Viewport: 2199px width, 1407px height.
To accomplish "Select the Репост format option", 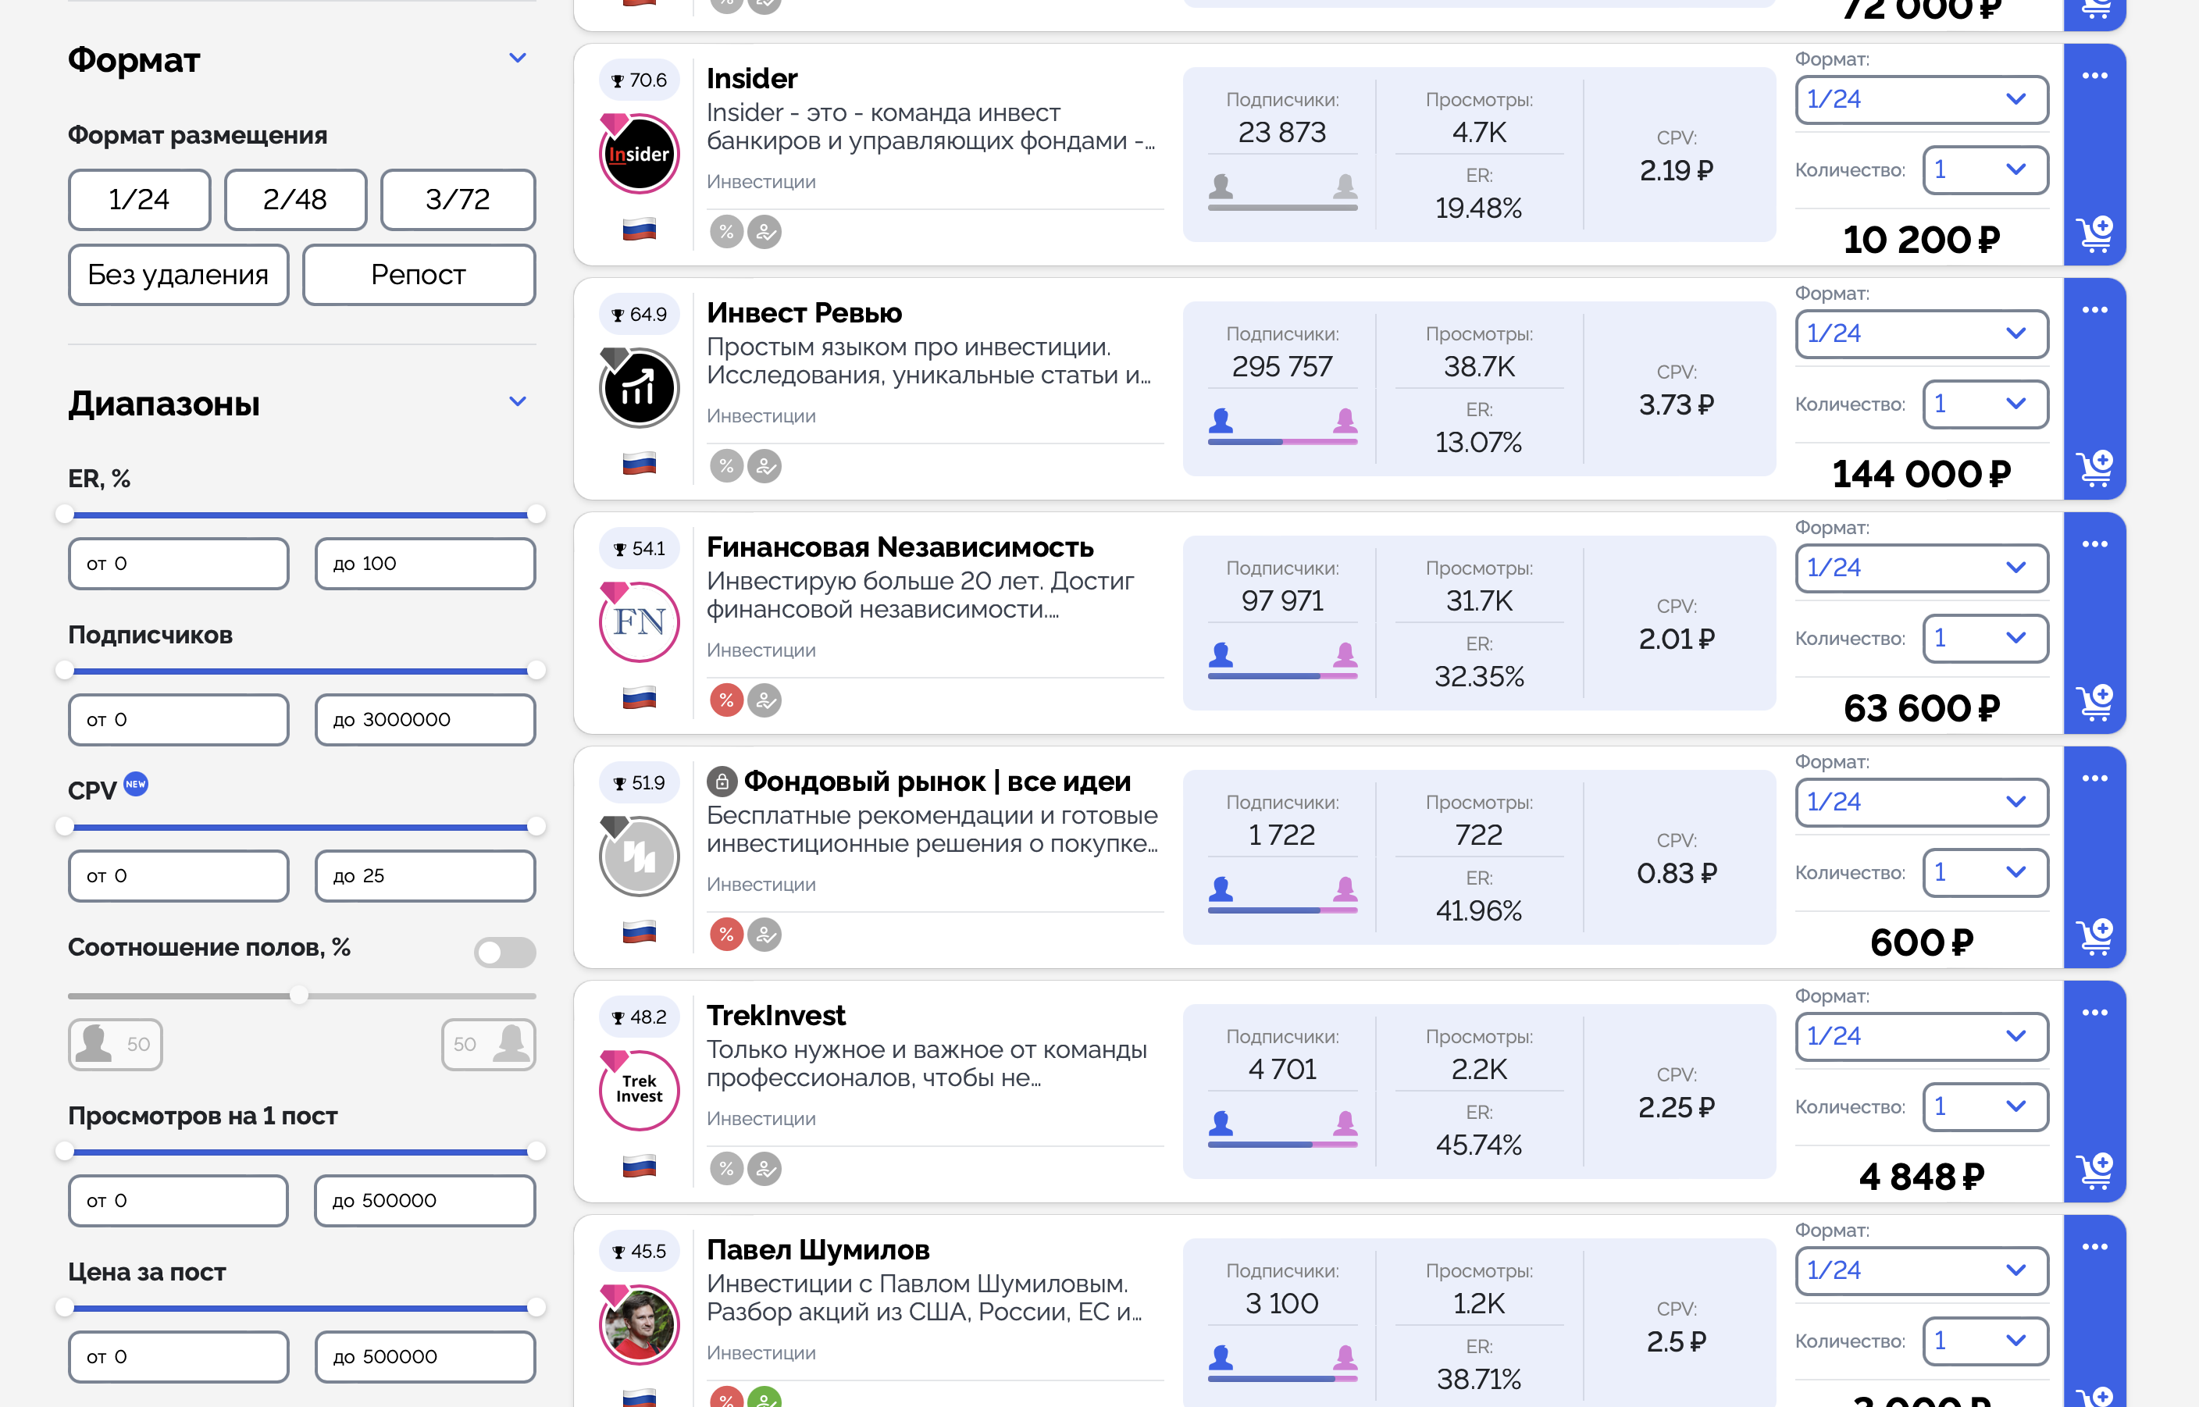I will coord(419,274).
